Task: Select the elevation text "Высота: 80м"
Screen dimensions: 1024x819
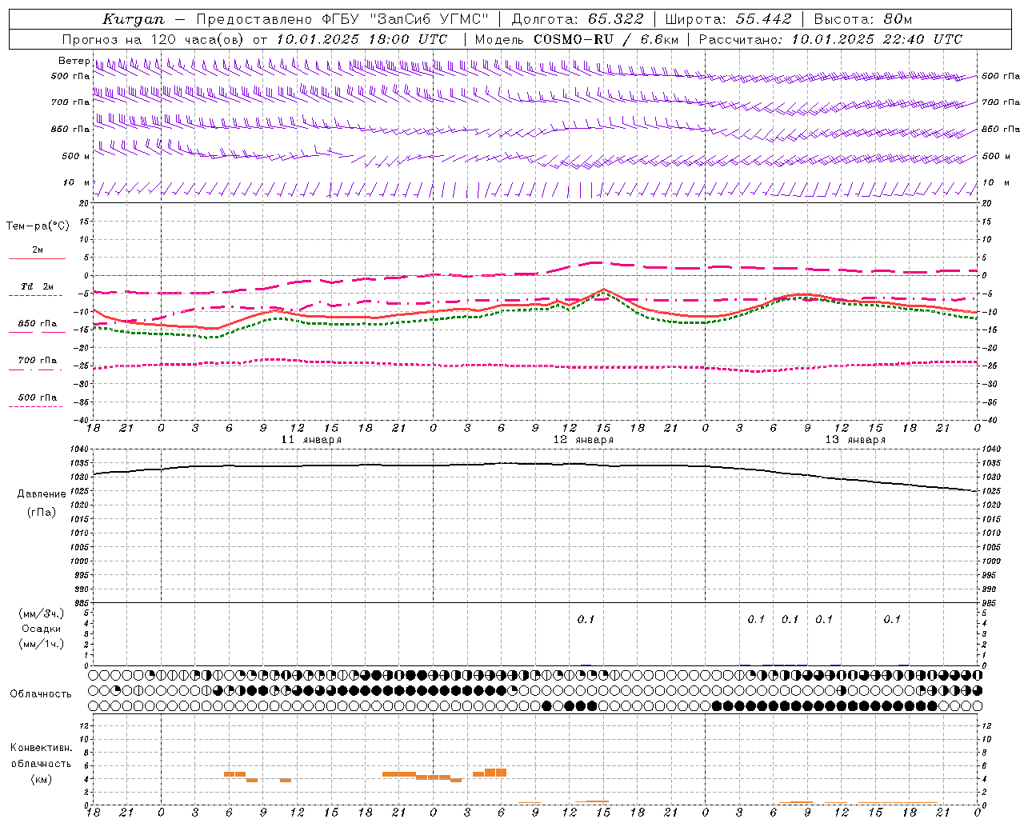Action: coord(862,19)
